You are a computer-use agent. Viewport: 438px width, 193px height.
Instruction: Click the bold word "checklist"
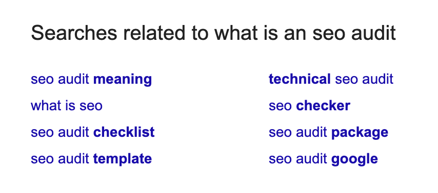(x=124, y=132)
